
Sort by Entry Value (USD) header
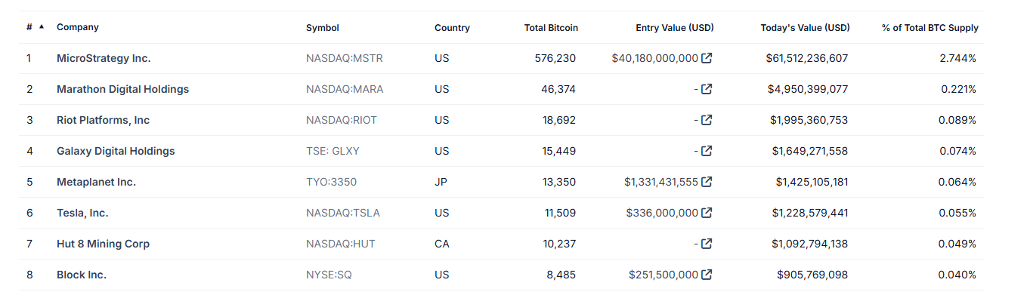coord(675,28)
